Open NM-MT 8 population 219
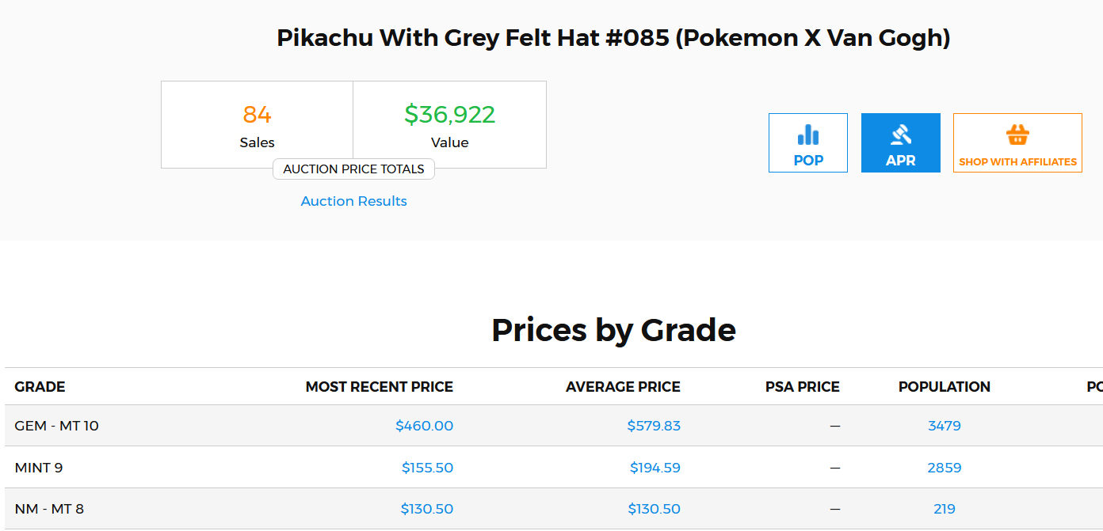The width and height of the screenshot is (1103, 531). tap(945, 509)
